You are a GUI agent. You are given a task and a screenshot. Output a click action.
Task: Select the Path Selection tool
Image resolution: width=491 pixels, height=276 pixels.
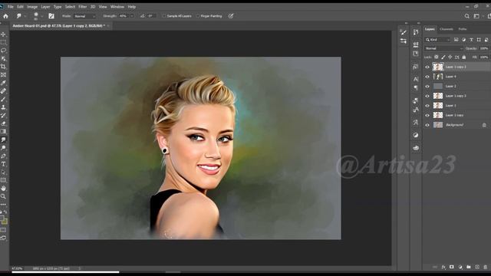(3, 172)
